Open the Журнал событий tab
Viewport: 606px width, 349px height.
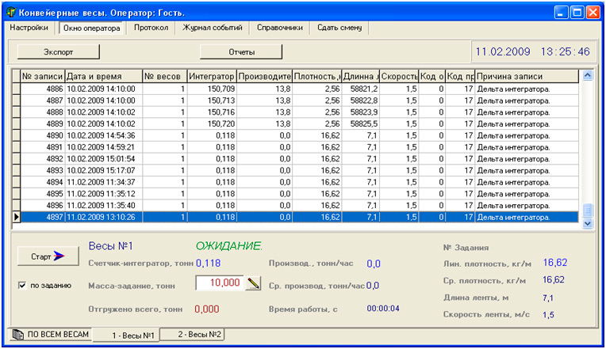[211, 28]
